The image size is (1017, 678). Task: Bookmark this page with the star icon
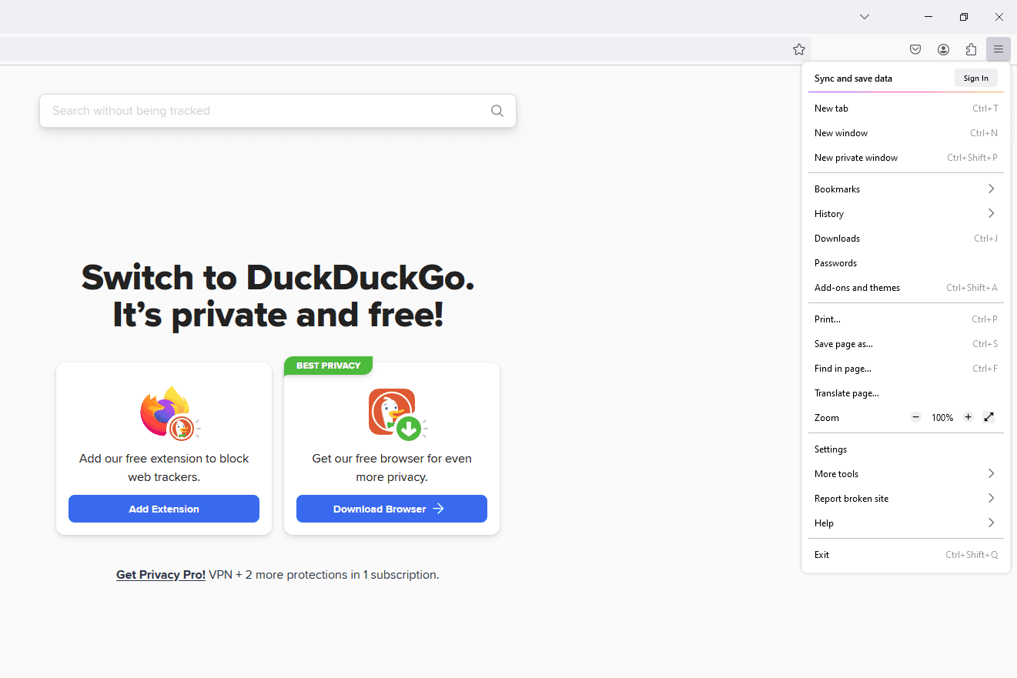pos(799,49)
